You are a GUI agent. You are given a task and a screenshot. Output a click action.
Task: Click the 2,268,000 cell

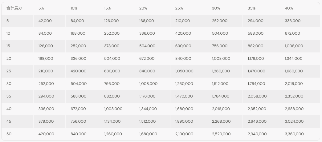tap(221, 121)
